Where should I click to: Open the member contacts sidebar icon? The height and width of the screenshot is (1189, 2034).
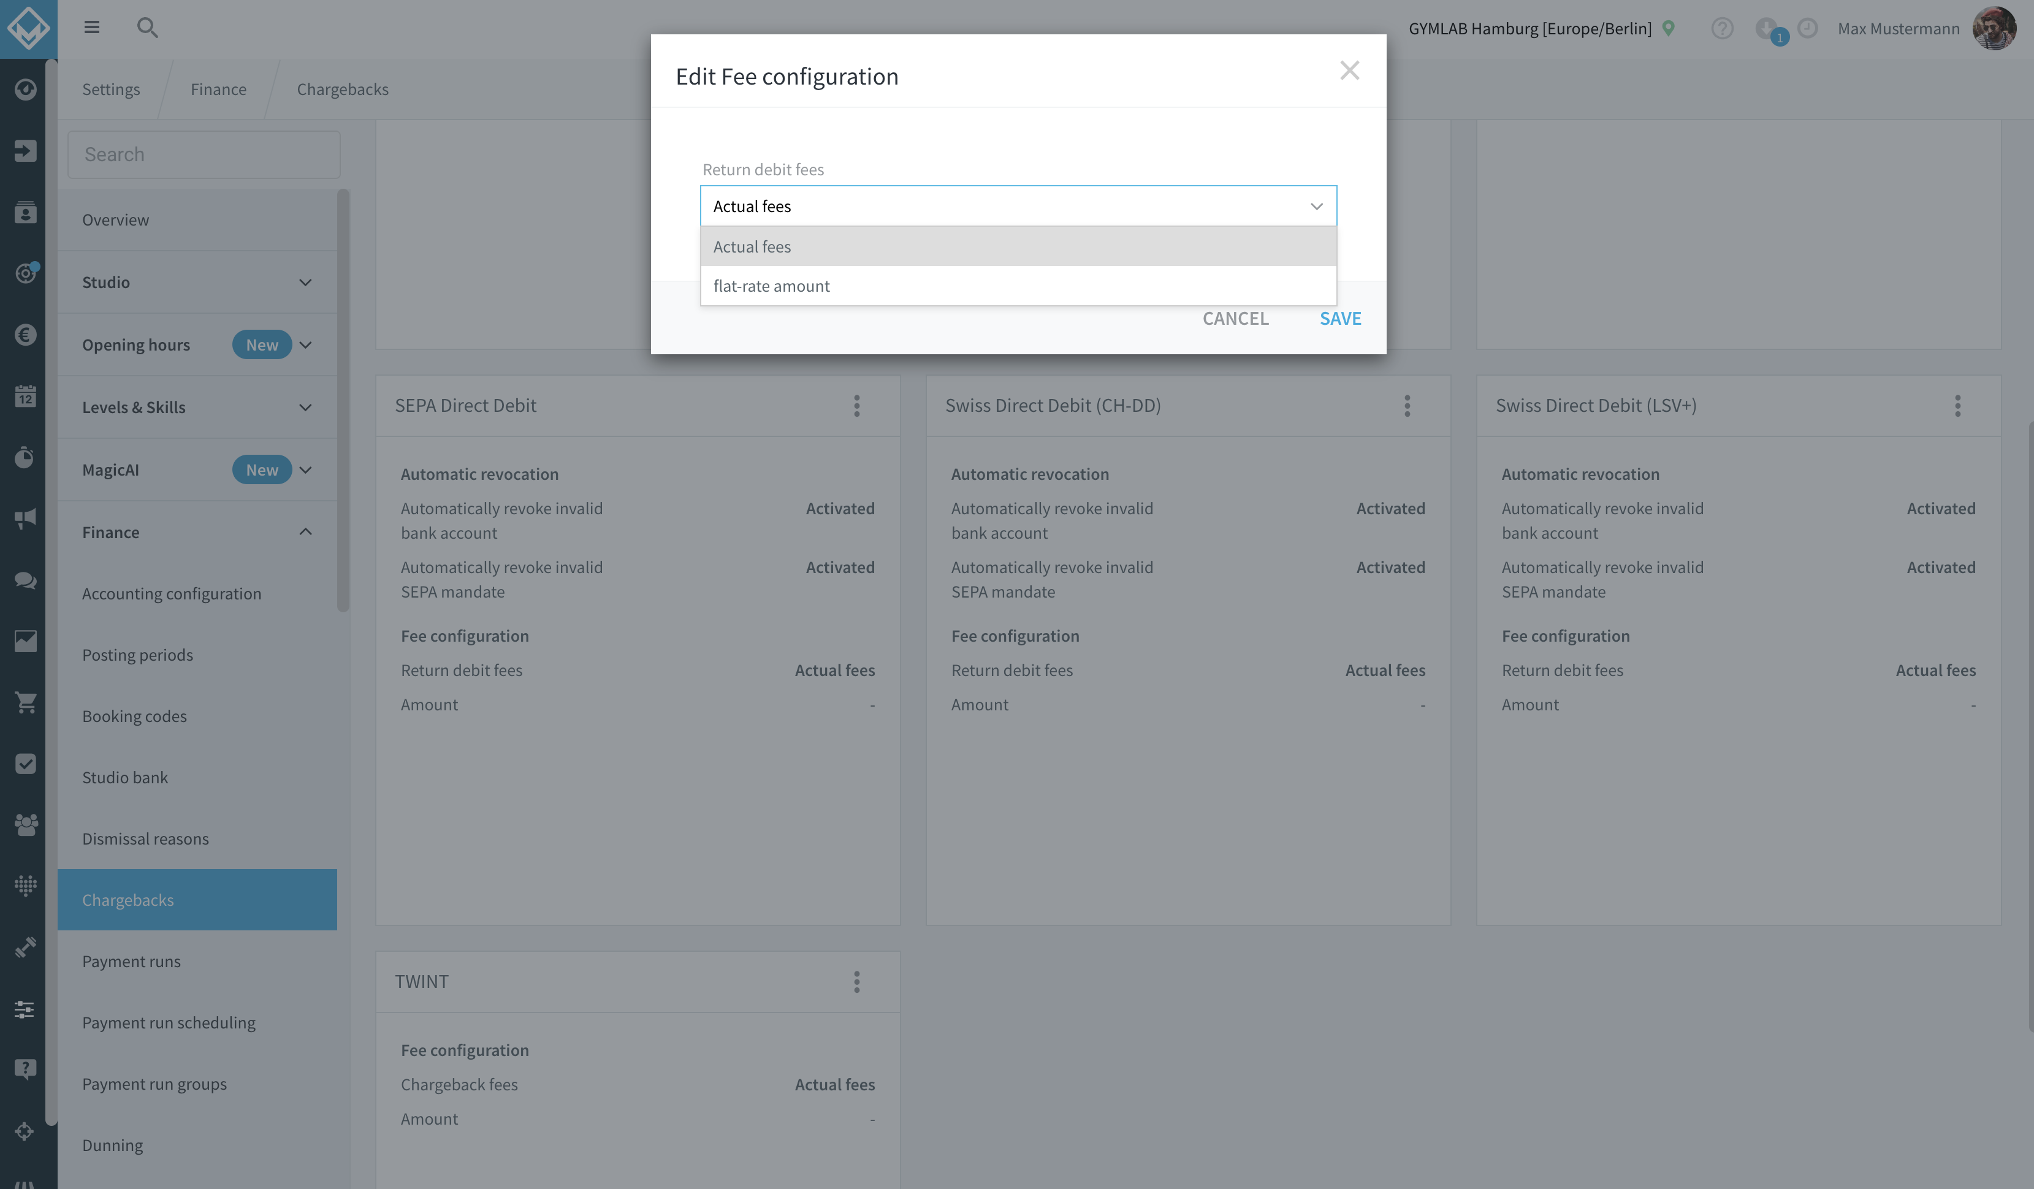[x=25, y=212]
